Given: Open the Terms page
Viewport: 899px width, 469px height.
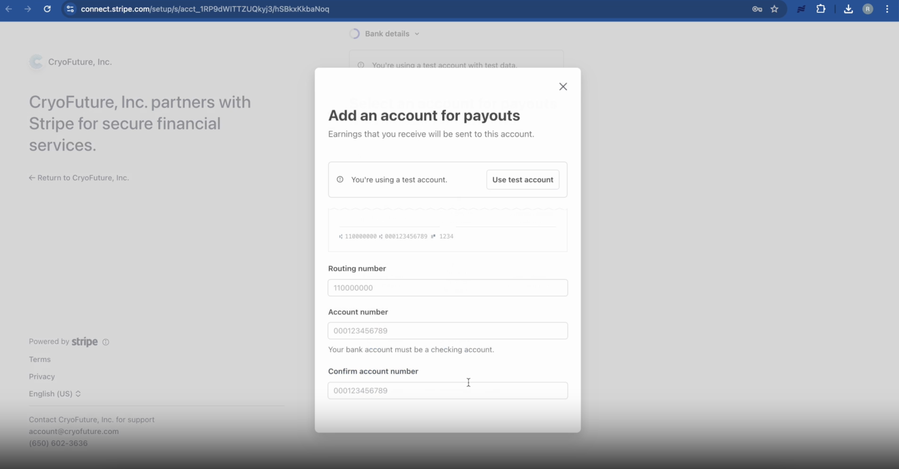Looking at the screenshot, I should [39, 359].
